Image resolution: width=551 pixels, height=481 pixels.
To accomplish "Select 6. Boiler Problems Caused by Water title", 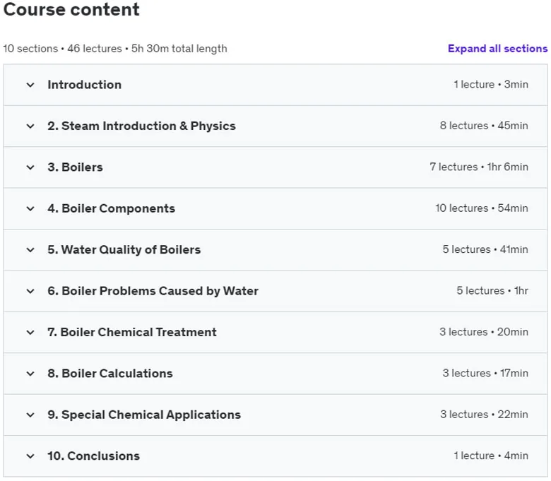I will coord(153,291).
